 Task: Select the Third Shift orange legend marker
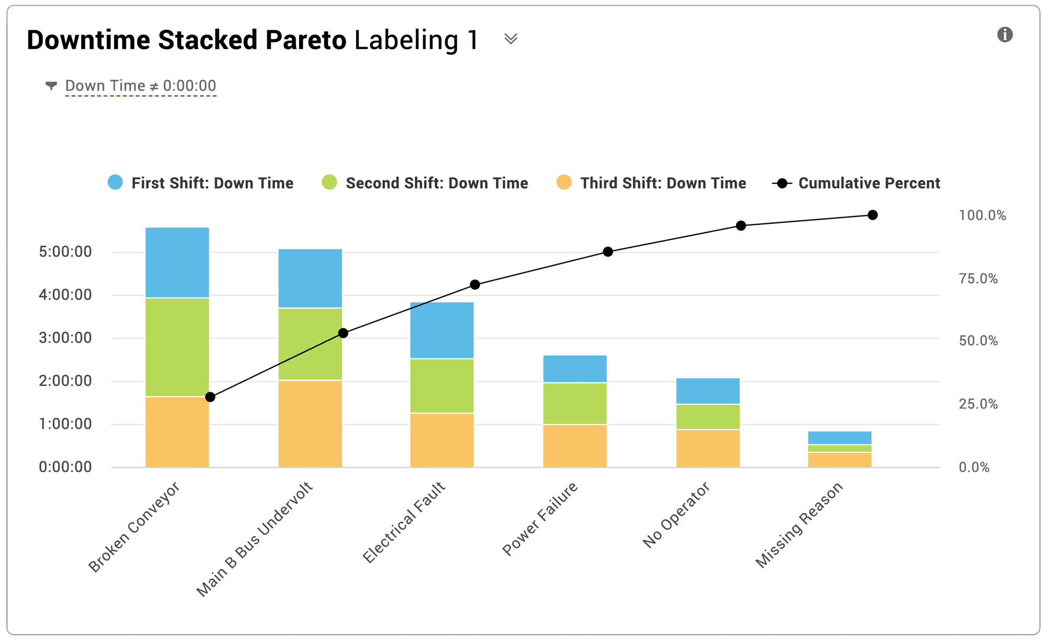565,183
